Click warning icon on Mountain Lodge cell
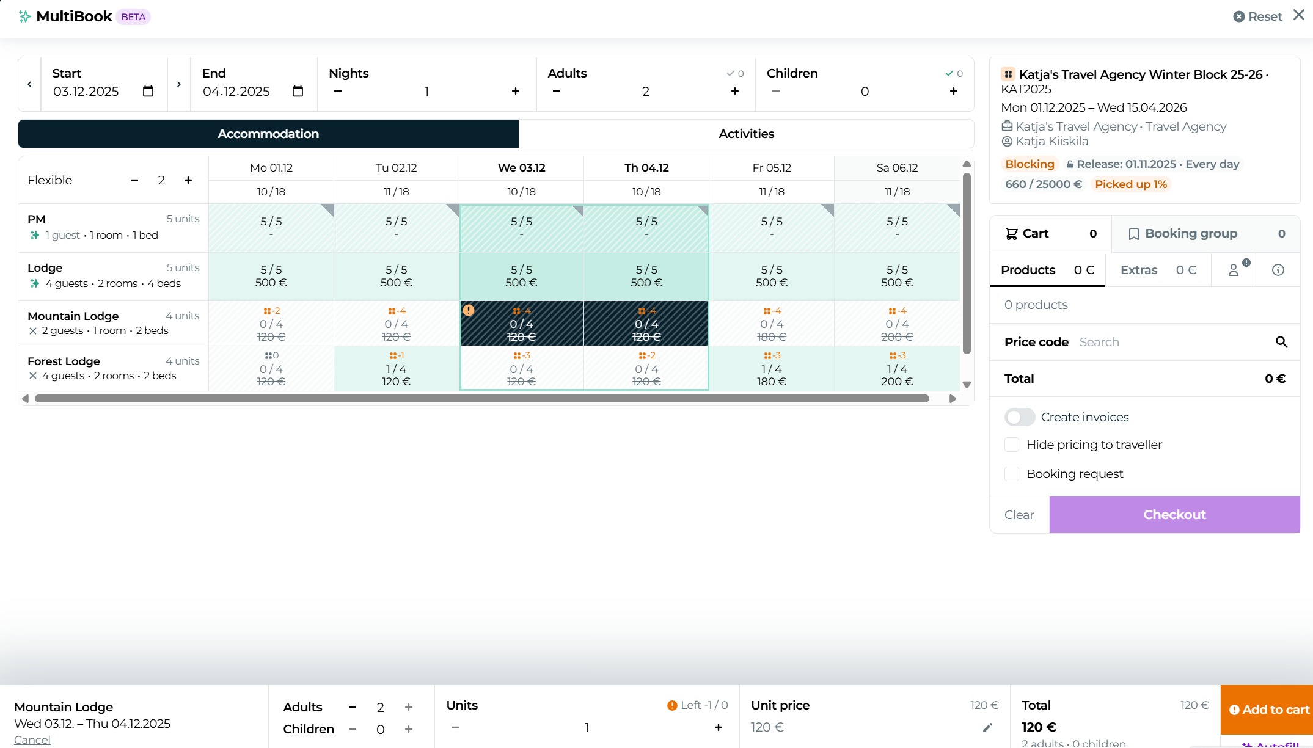This screenshot has height=748, width=1313. pyautogui.click(x=469, y=310)
